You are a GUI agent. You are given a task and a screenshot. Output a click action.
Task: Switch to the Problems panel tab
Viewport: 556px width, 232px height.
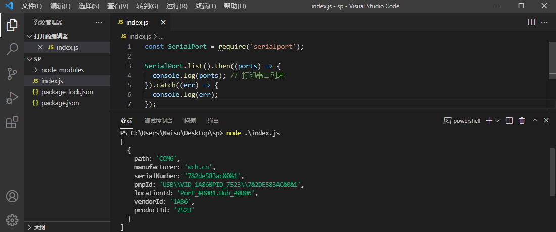click(190, 121)
